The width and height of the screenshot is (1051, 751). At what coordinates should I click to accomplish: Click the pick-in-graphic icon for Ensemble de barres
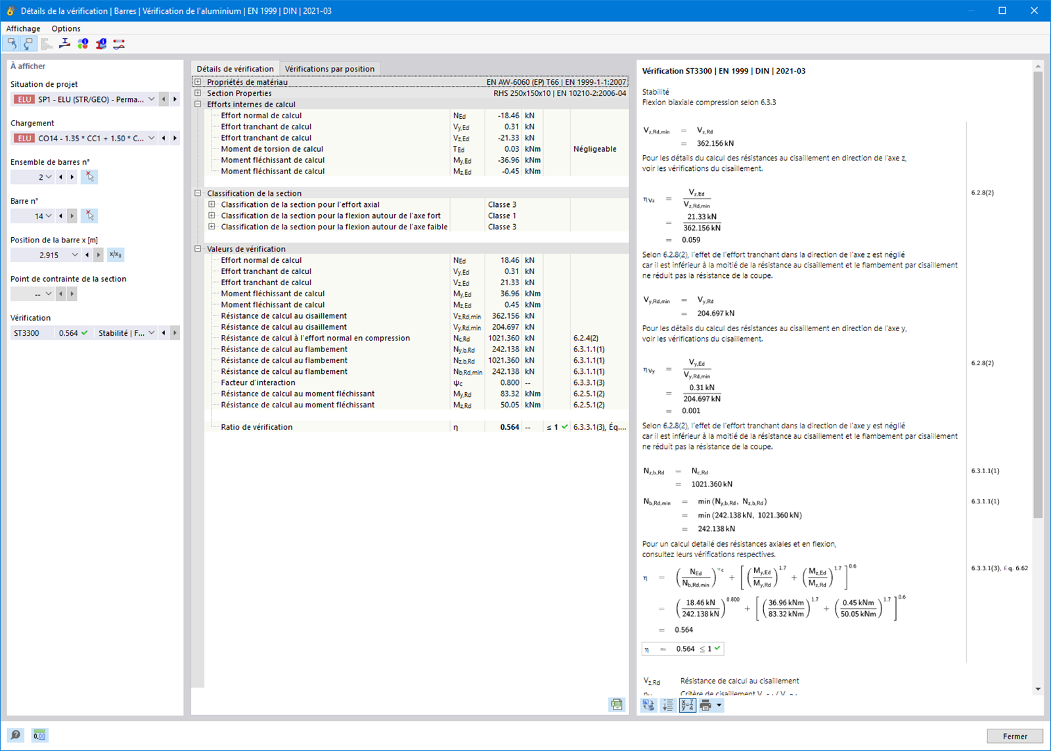(x=89, y=177)
